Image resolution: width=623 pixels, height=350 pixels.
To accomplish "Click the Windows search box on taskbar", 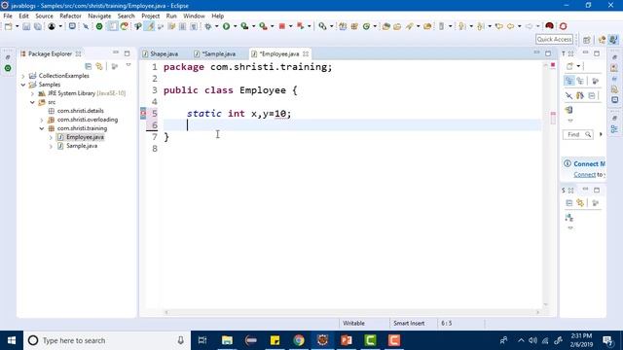I will 107,340.
